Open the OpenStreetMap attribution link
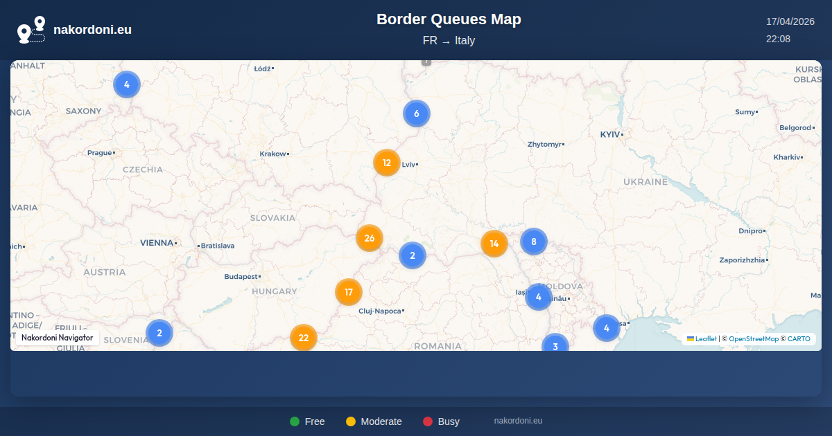This screenshot has height=436, width=832. pyautogui.click(x=754, y=339)
